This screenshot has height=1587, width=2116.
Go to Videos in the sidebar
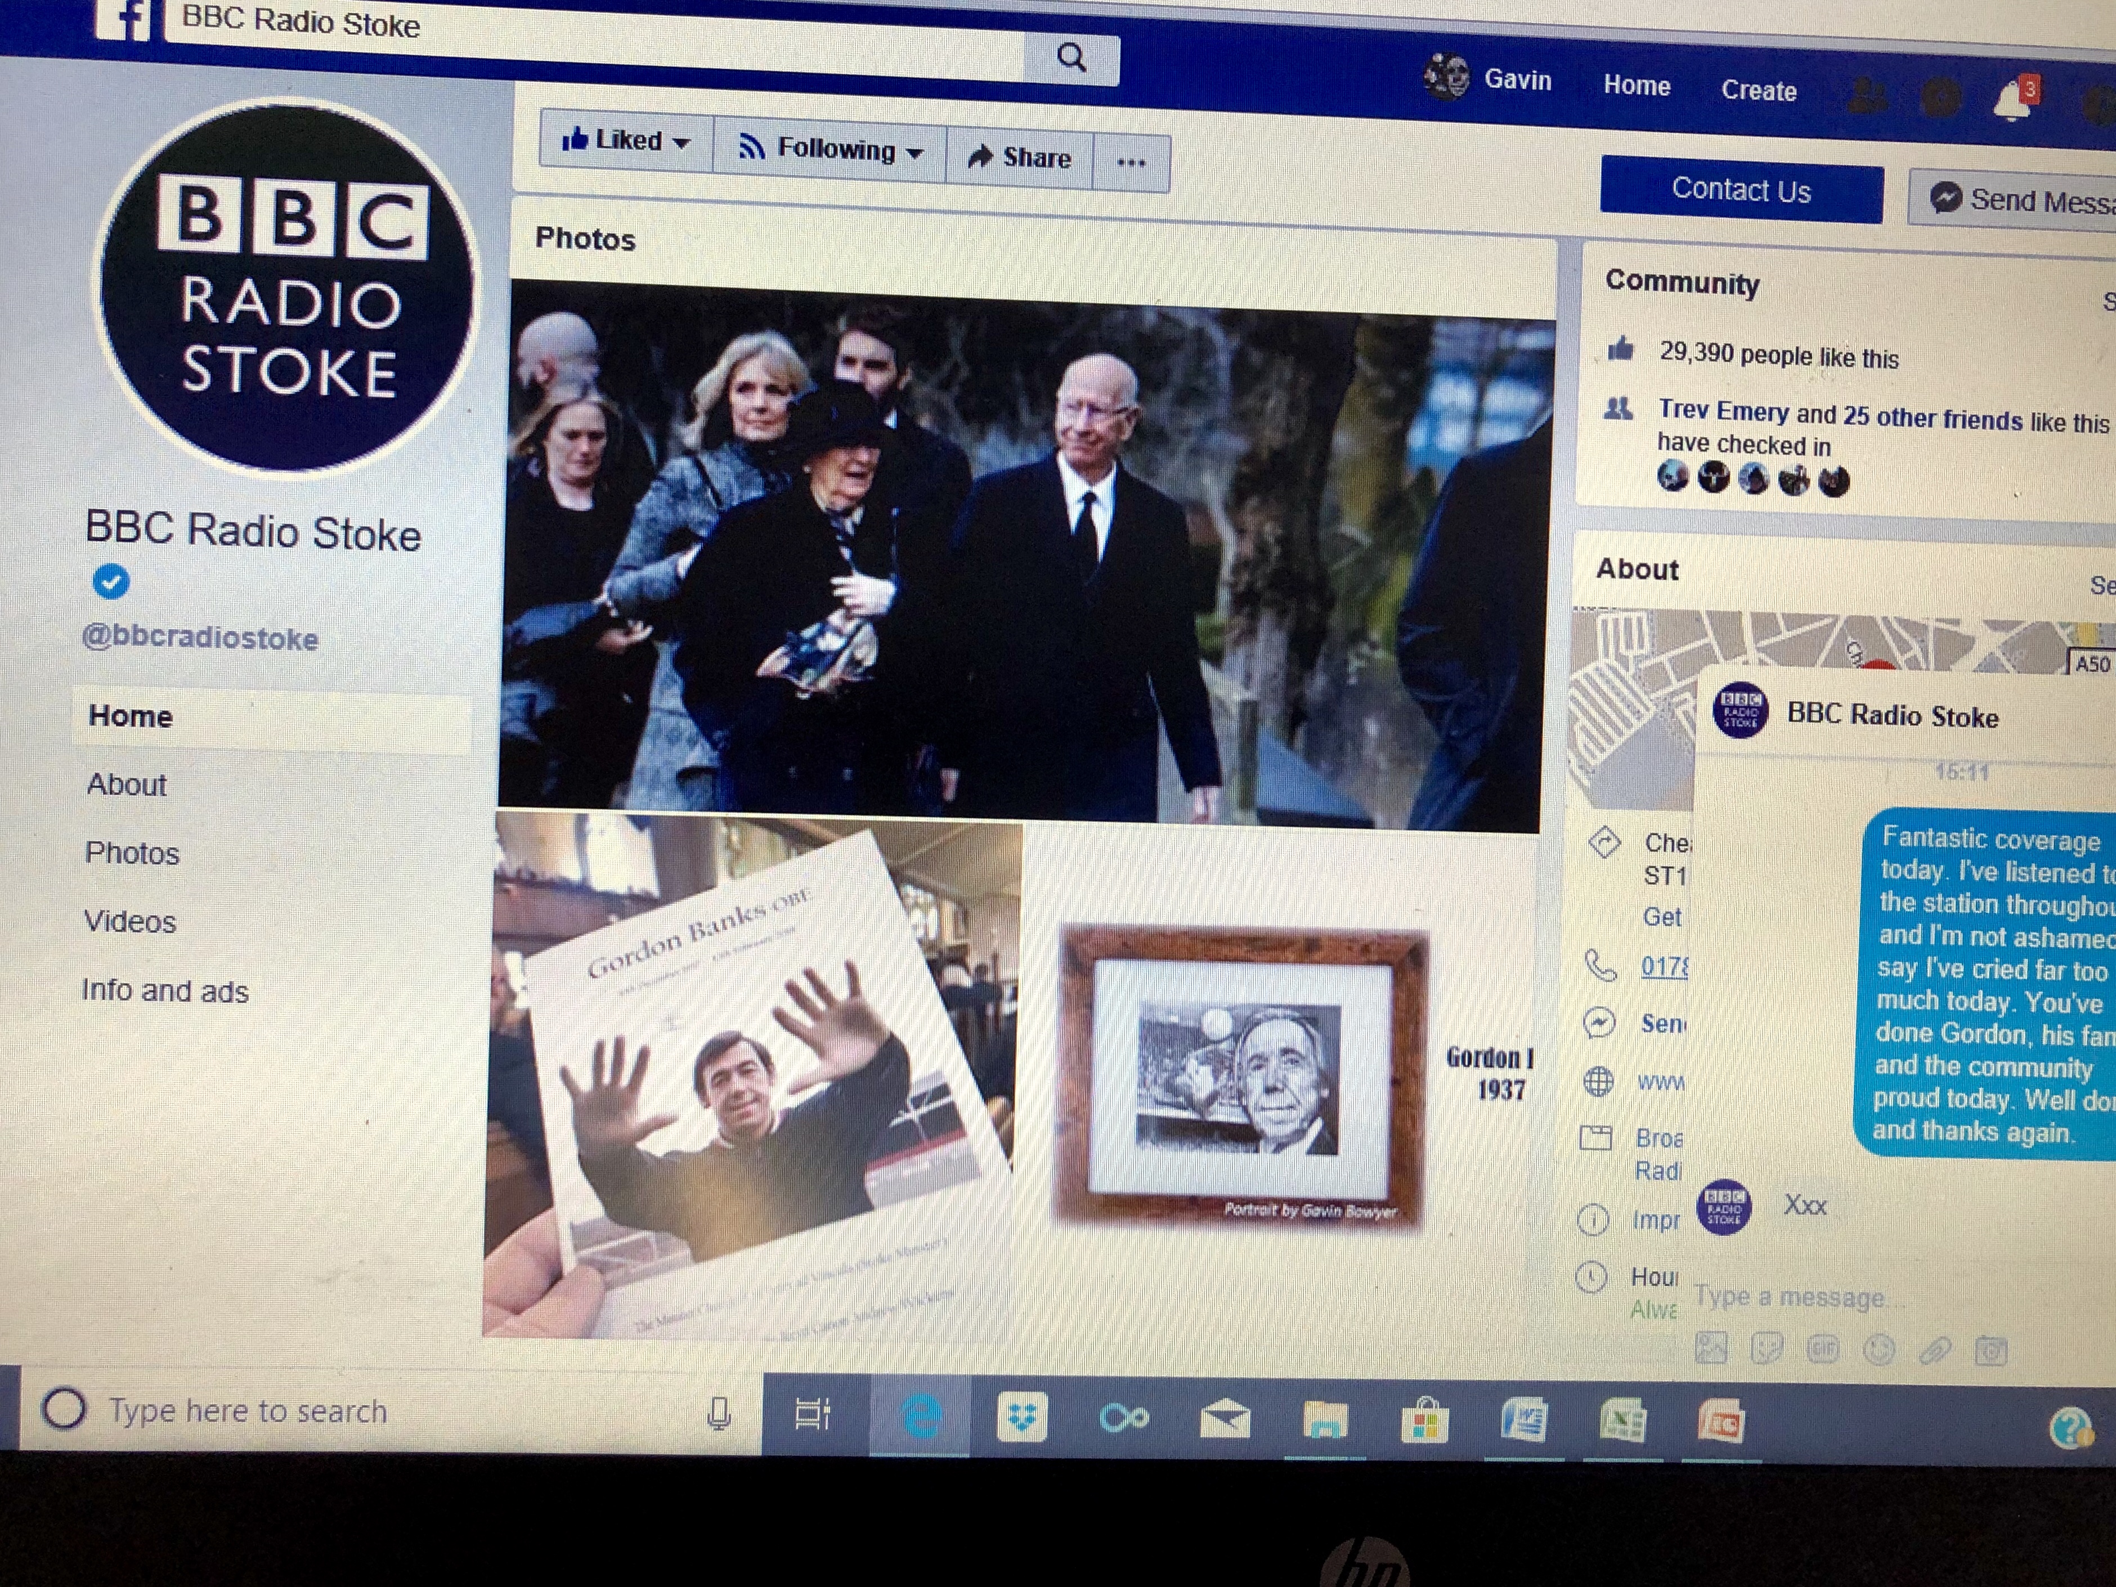coord(130,921)
